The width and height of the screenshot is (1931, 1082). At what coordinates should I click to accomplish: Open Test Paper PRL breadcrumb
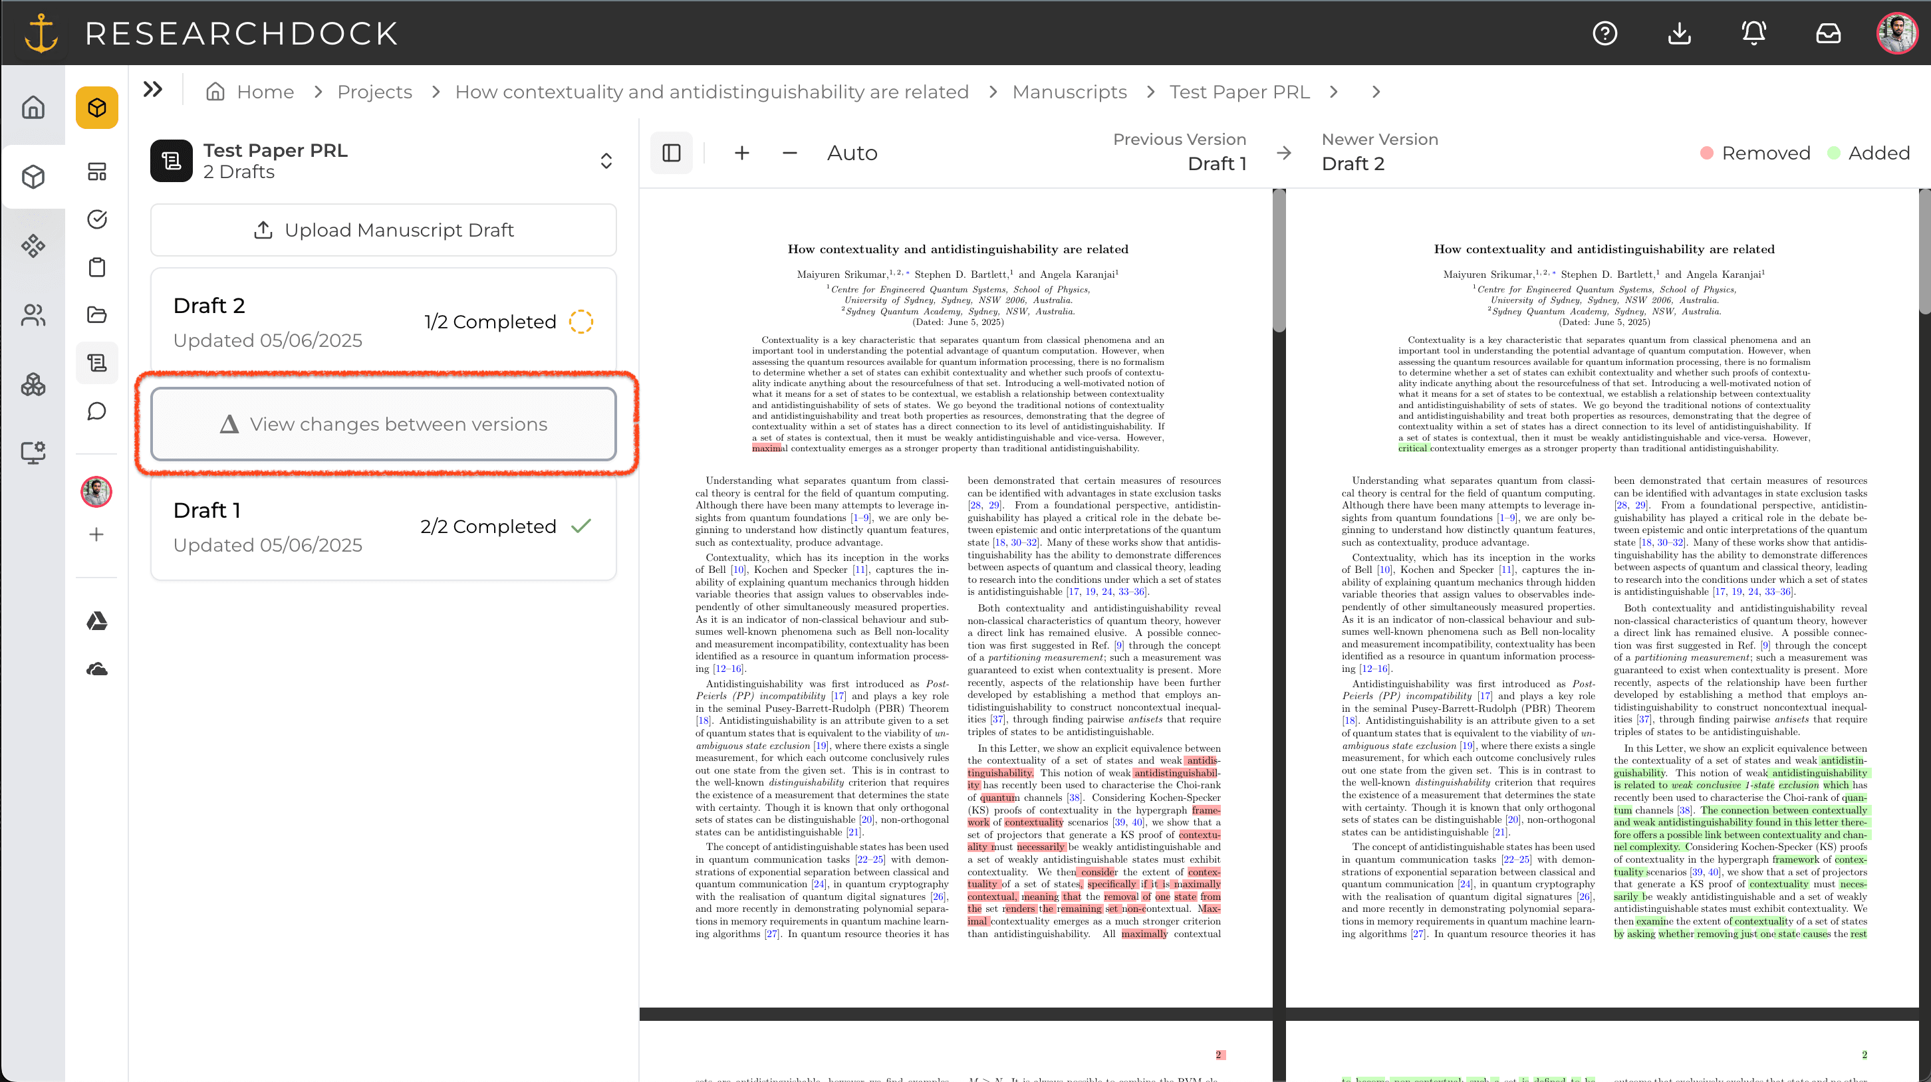(x=1240, y=92)
